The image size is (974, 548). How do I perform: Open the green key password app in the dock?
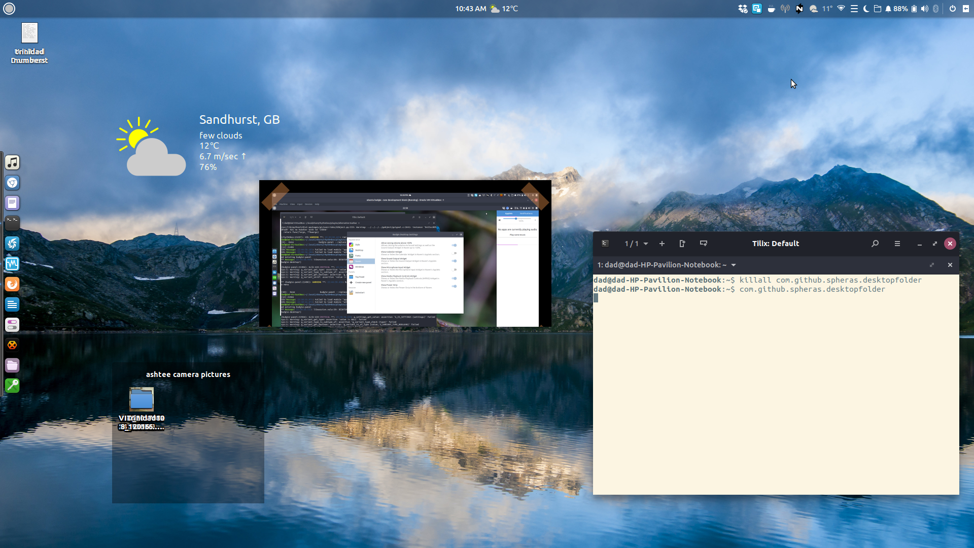(x=12, y=386)
